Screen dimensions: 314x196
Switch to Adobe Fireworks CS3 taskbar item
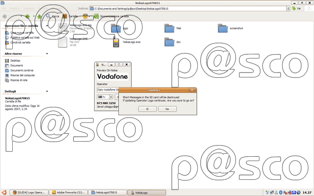(x=68, y=193)
